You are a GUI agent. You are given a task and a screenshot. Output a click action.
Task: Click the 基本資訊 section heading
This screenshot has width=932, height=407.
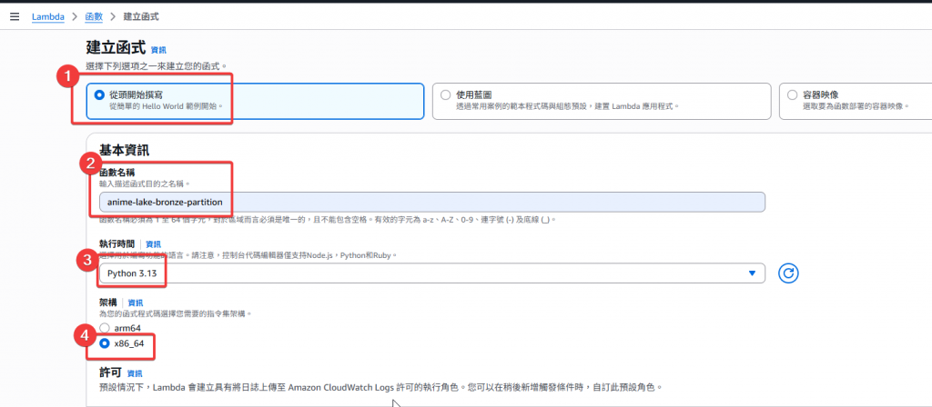[123, 151]
